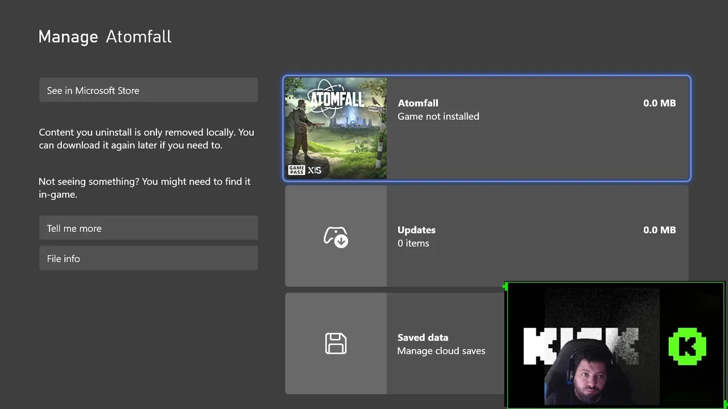Click the green Kick logo icon
Viewport: 728px width, 409px height.
click(x=688, y=347)
